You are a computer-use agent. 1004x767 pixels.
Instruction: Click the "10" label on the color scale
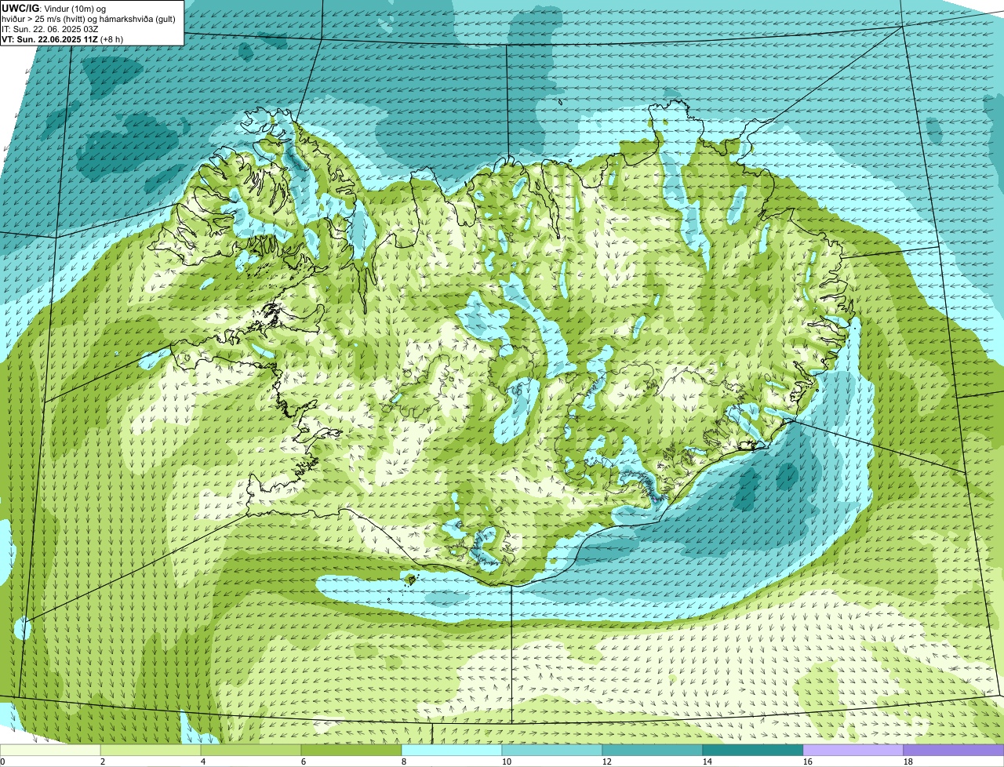(x=507, y=762)
